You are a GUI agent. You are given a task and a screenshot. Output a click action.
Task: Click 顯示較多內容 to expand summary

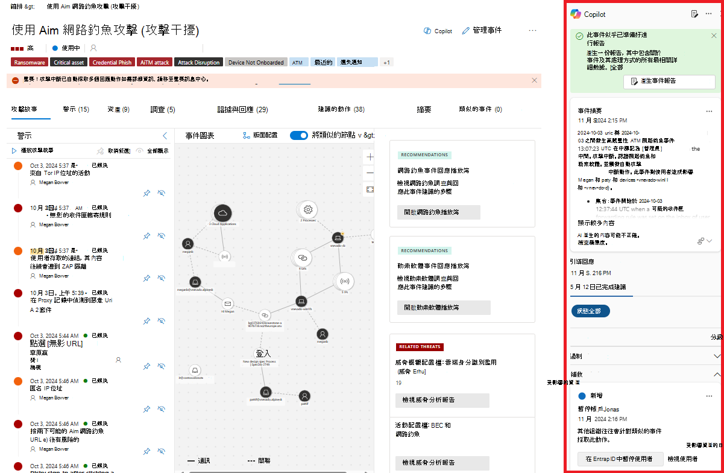click(x=597, y=222)
